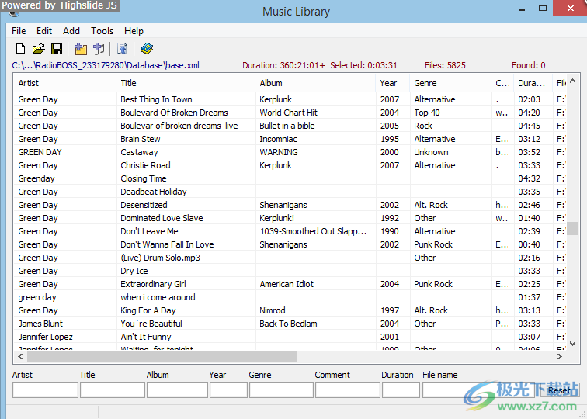The height and width of the screenshot is (419, 587).
Task: Open the File menu
Action: tap(19, 31)
